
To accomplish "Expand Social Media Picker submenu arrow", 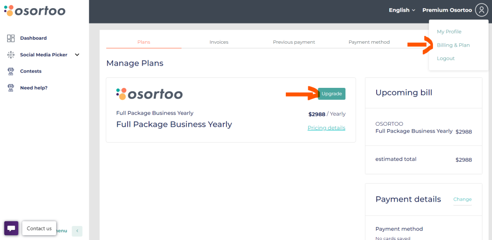I will coord(77,55).
